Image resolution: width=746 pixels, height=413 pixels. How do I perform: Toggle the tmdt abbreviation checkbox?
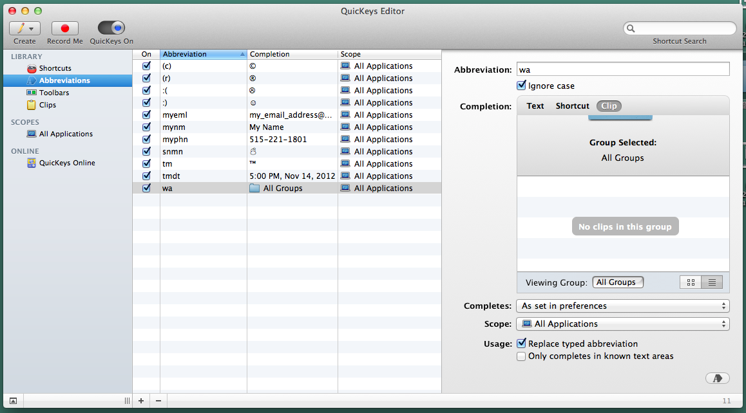[146, 176]
